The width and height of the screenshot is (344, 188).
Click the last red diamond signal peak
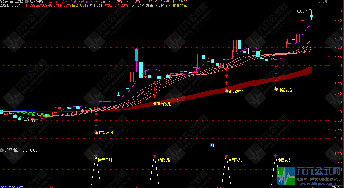[x=276, y=156]
